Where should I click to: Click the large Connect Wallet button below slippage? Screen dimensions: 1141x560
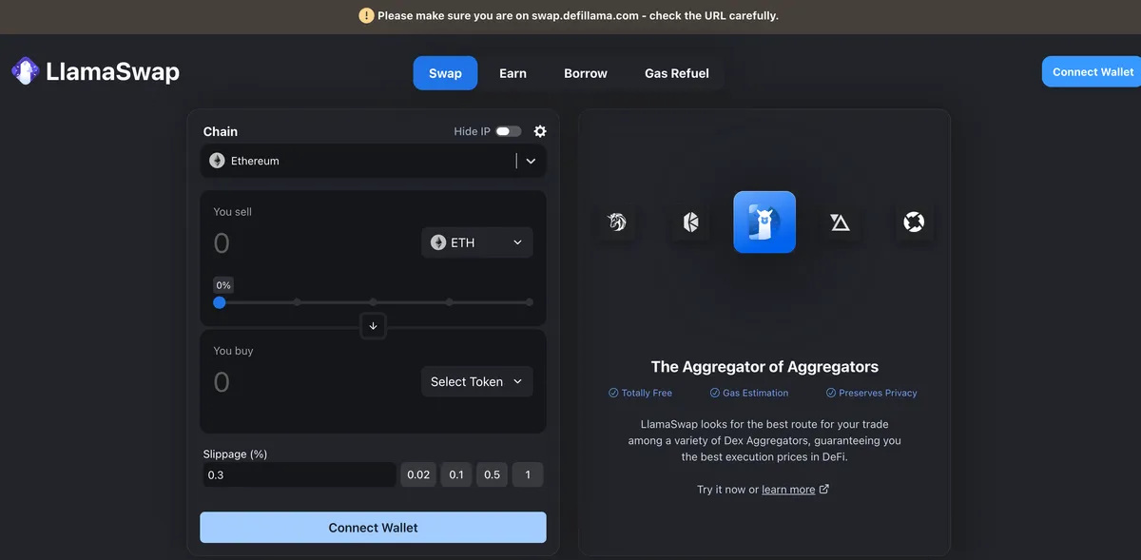coord(373,528)
